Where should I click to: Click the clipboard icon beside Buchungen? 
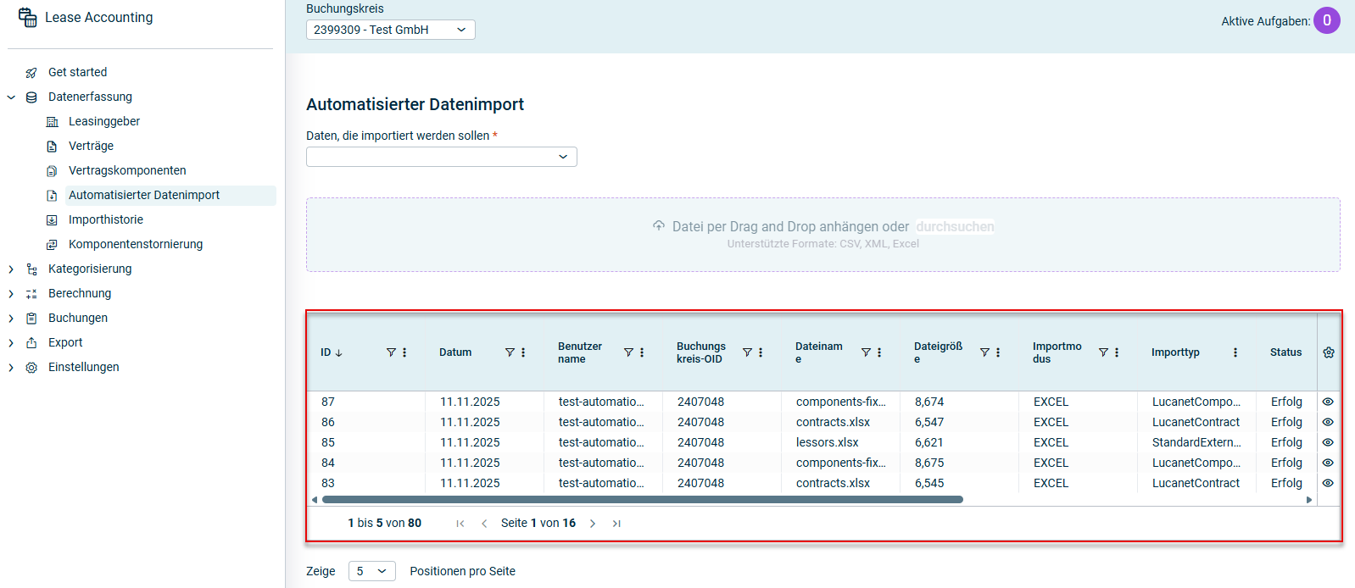(31, 319)
